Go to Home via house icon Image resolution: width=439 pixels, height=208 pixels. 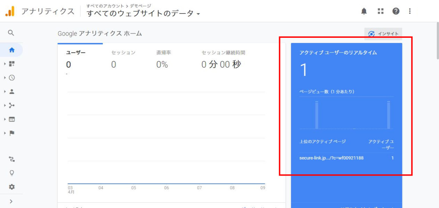tap(12, 50)
